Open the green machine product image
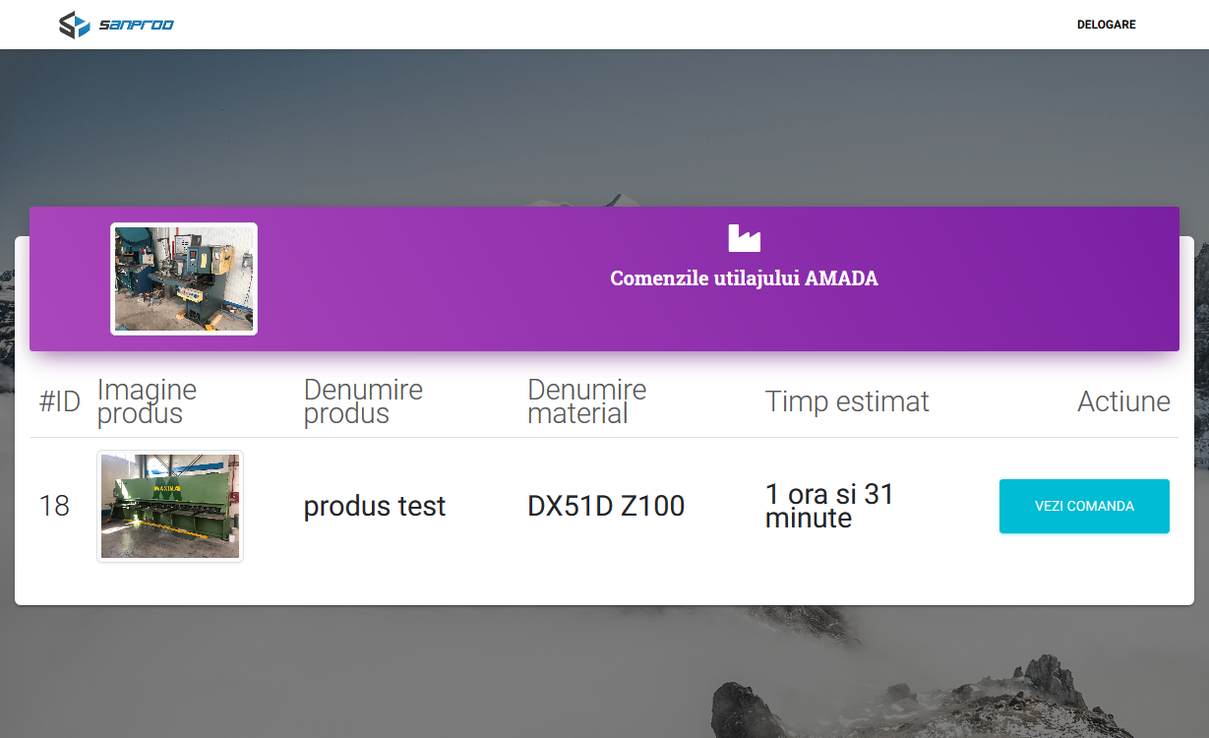The width and height of the screenshot is (1209, 738). (x=170, y=506)
